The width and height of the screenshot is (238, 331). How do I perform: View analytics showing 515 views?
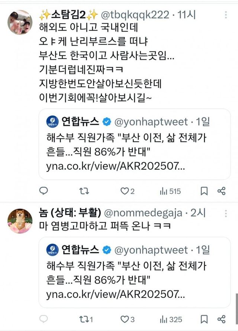tap(170, 191)
